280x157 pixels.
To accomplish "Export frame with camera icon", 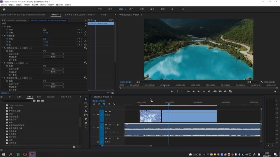I will pos(225,91).
